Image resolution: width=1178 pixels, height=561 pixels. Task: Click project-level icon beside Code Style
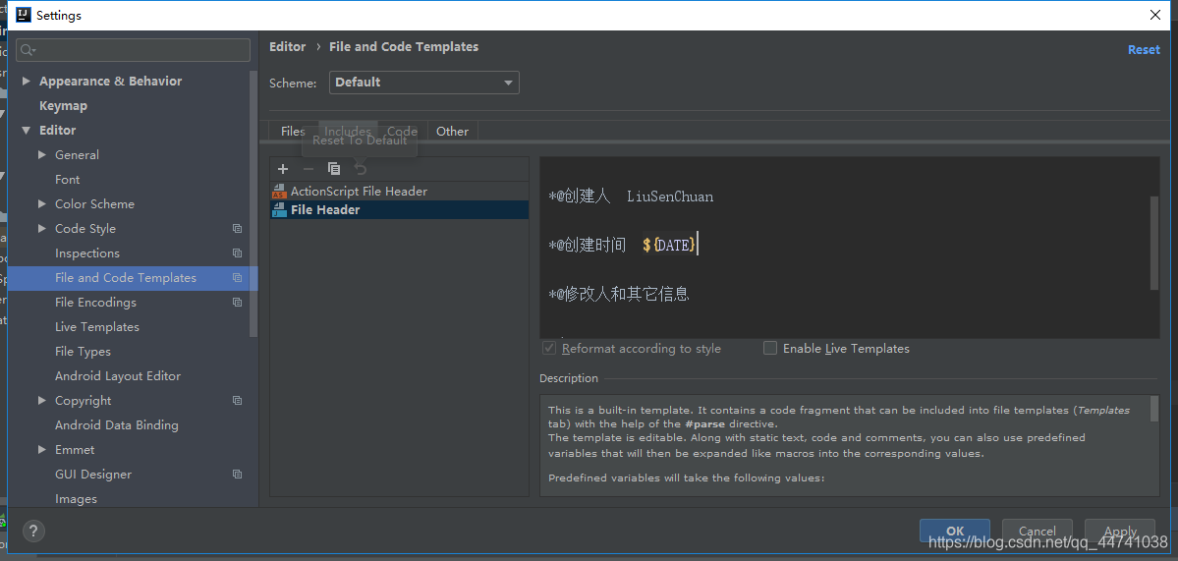(238, 228)
